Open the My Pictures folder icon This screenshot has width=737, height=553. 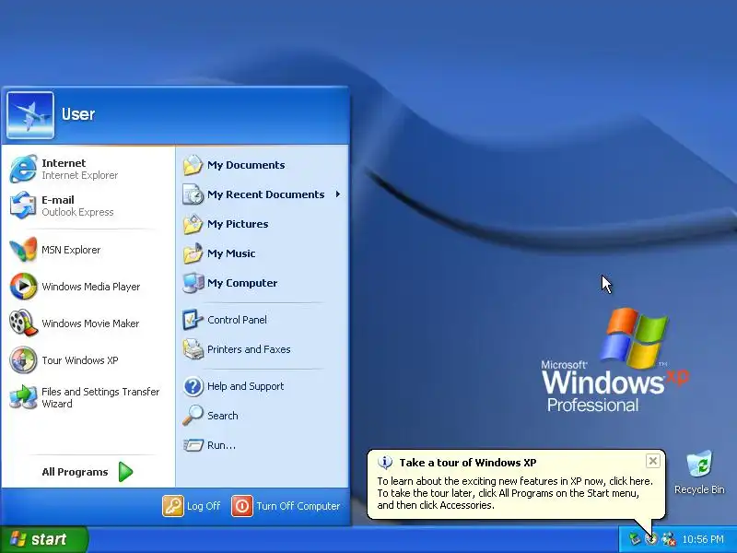(x=193, y=224)
